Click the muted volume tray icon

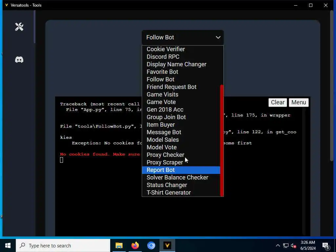(293, 245)
